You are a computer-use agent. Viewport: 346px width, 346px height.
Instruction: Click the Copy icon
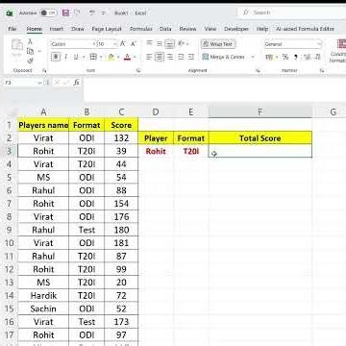30,51
